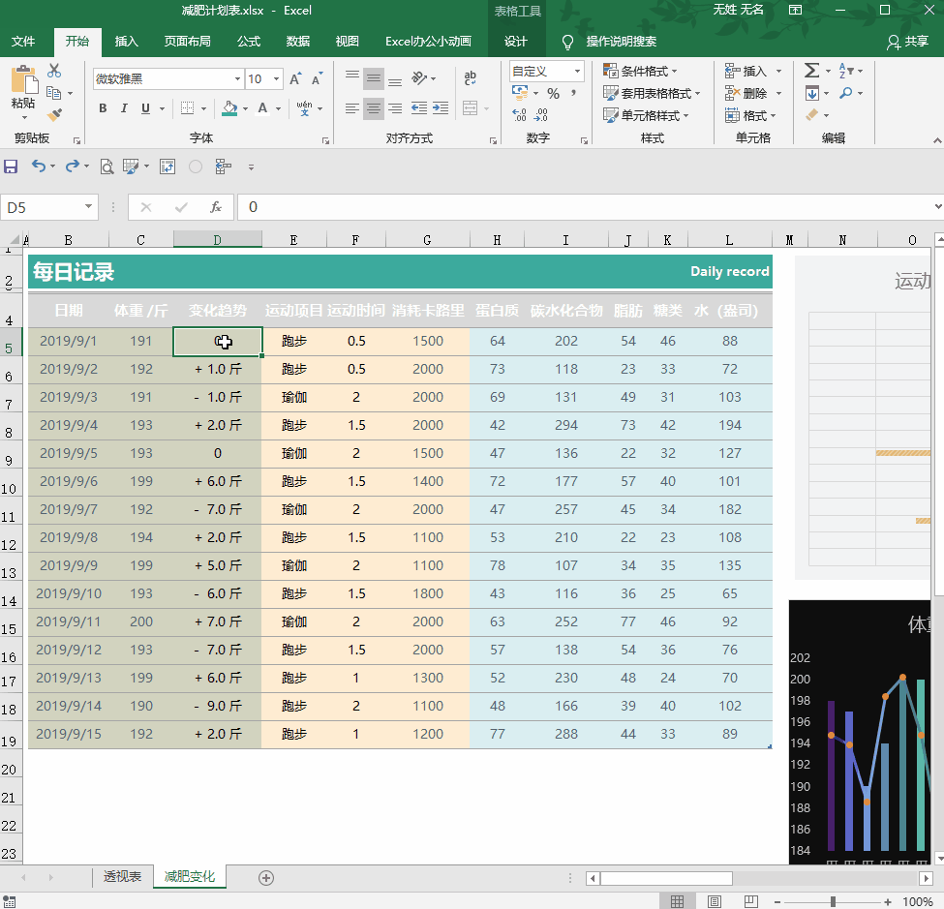The image size is (944, 909).
Task: Toggle underline formatting
Action: [x=145, y=108]
